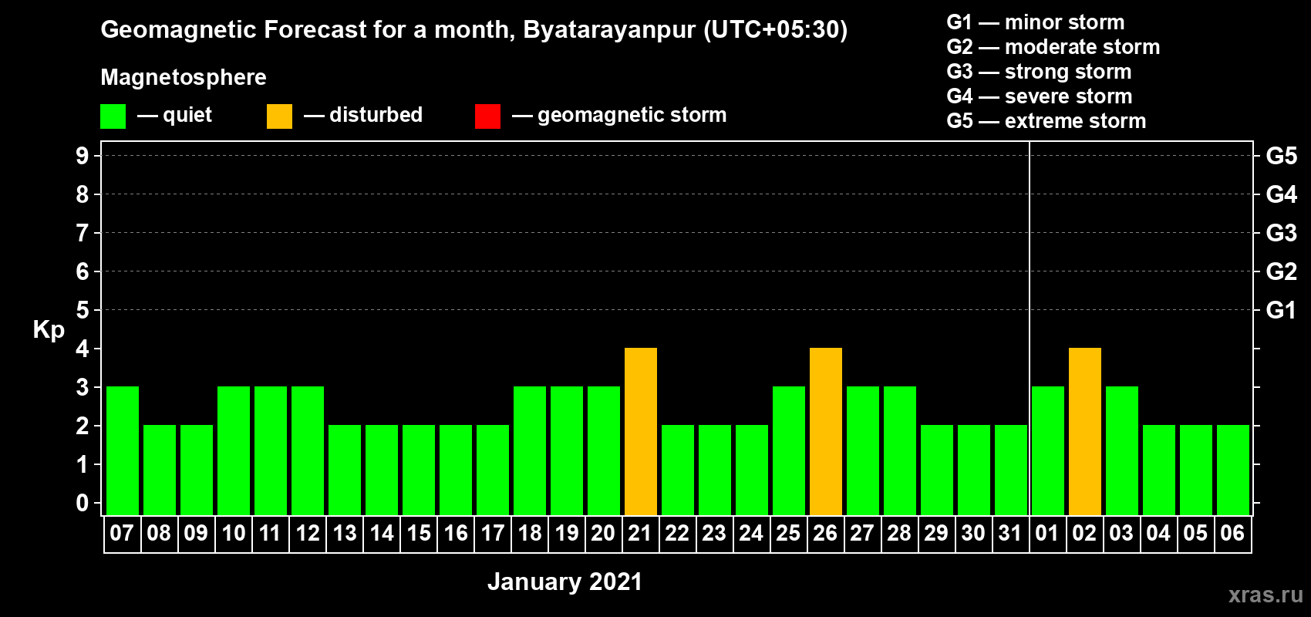The width and height of the screenshot is (1311, 617).
Task: Click the 'G4 — severe storm' legend text
Action: pyautogui.click(x=1040, y=96)
